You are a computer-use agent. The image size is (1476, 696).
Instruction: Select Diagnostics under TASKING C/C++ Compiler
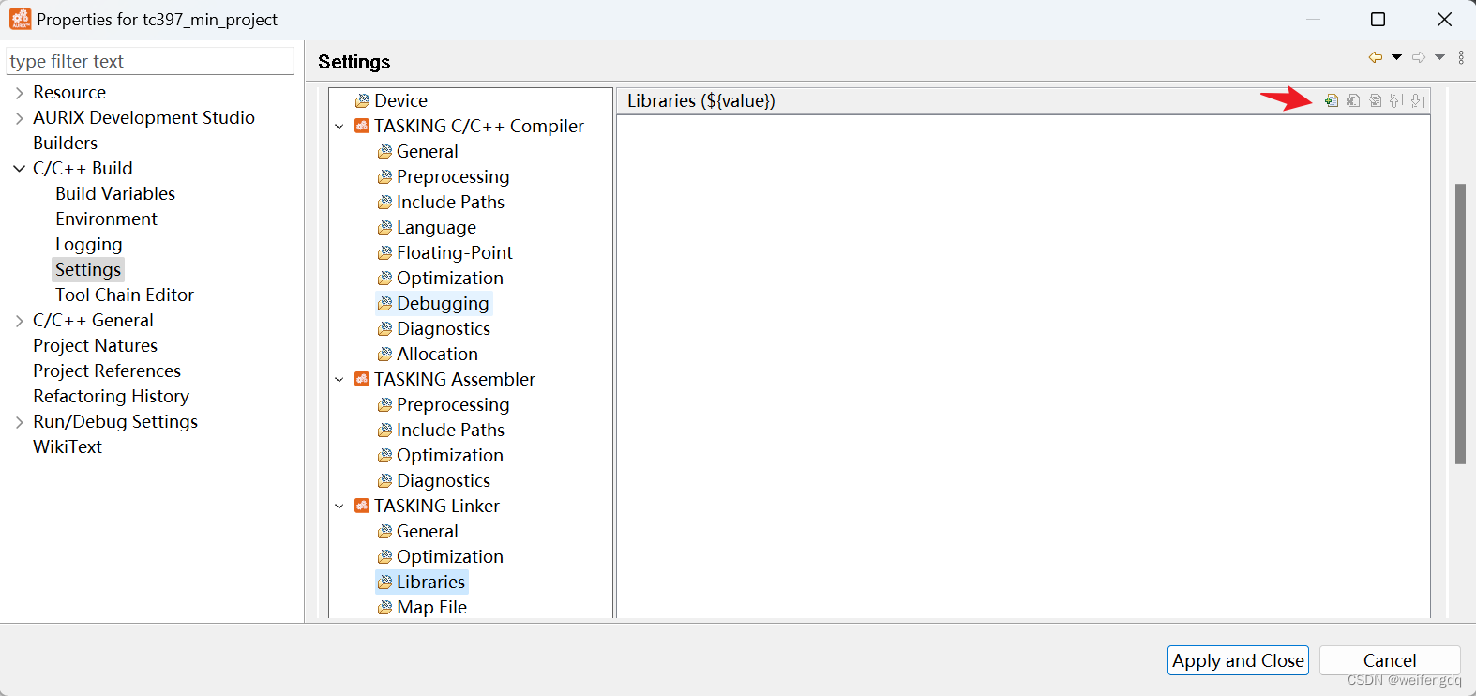[x=444, y=328]
